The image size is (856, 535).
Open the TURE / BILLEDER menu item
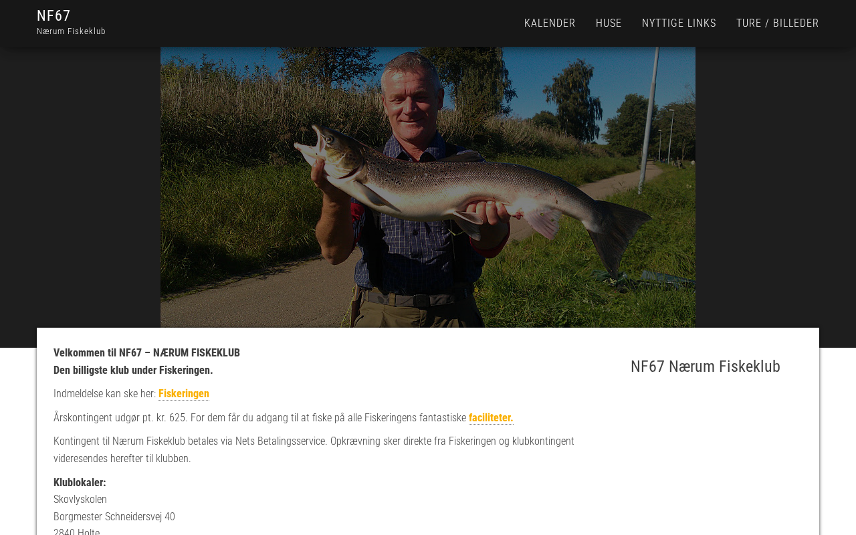click(777, 23)
